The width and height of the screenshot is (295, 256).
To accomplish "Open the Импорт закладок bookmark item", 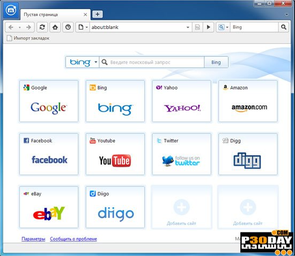I will 28,38.
